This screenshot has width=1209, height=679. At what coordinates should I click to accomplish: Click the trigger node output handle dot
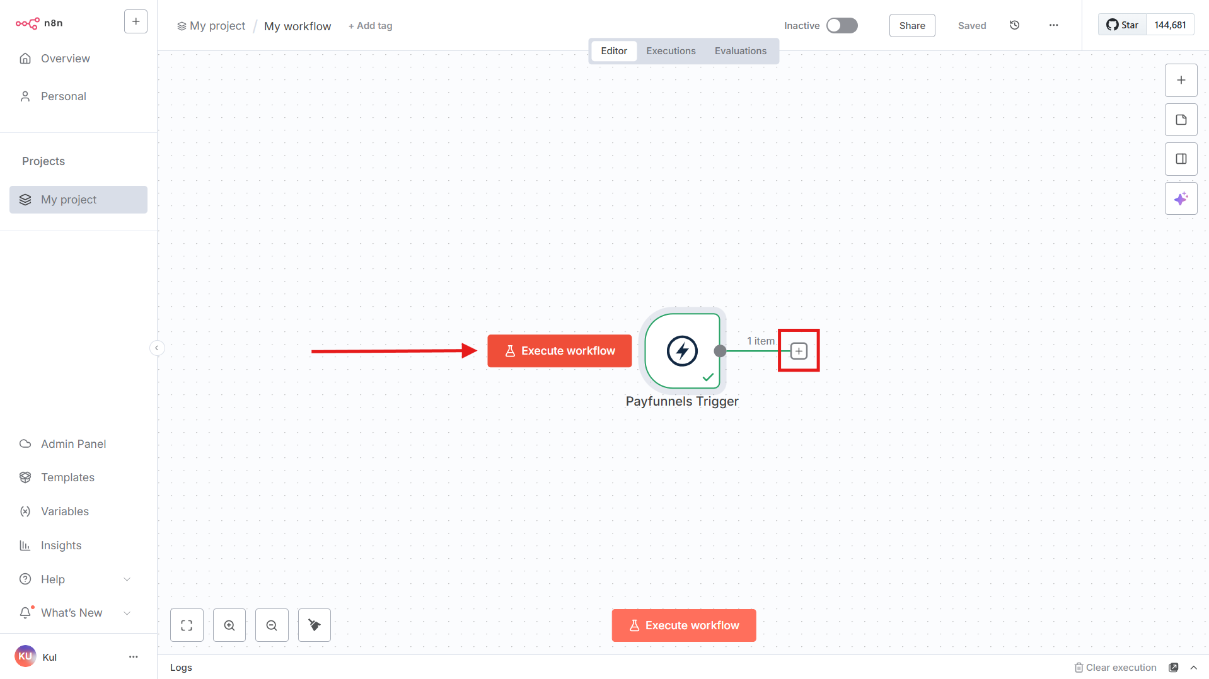(720, 351)
